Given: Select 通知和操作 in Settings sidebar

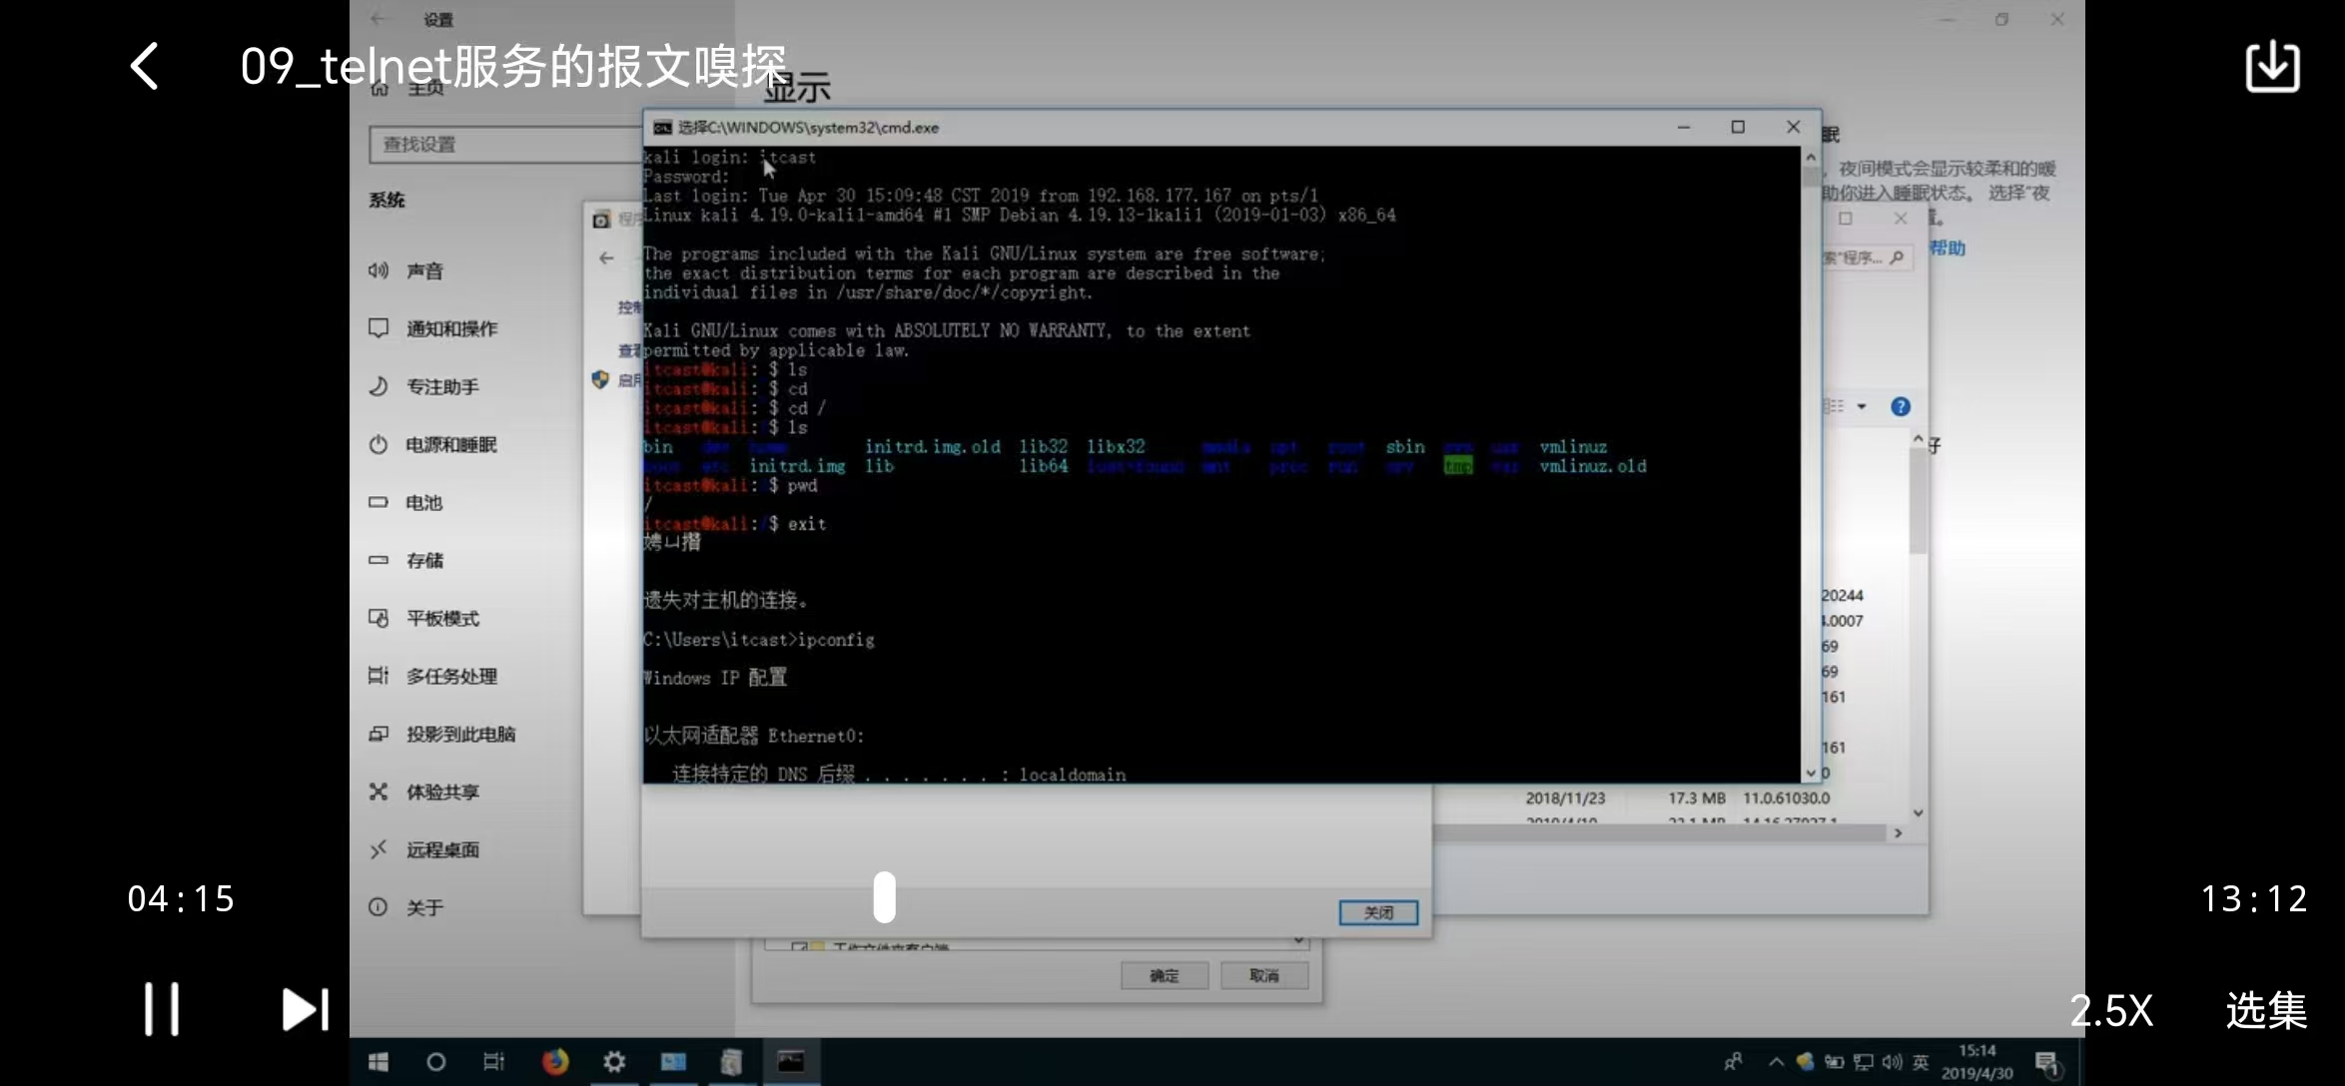Looking at the screenshot, I should 451,328.
